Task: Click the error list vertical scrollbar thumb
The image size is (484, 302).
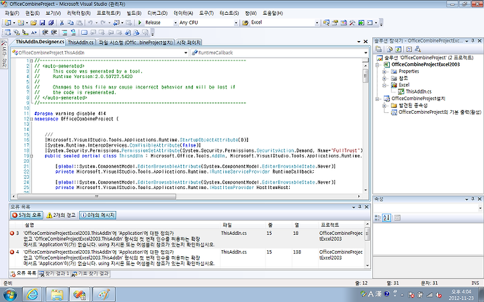Action: coord(367,234)
